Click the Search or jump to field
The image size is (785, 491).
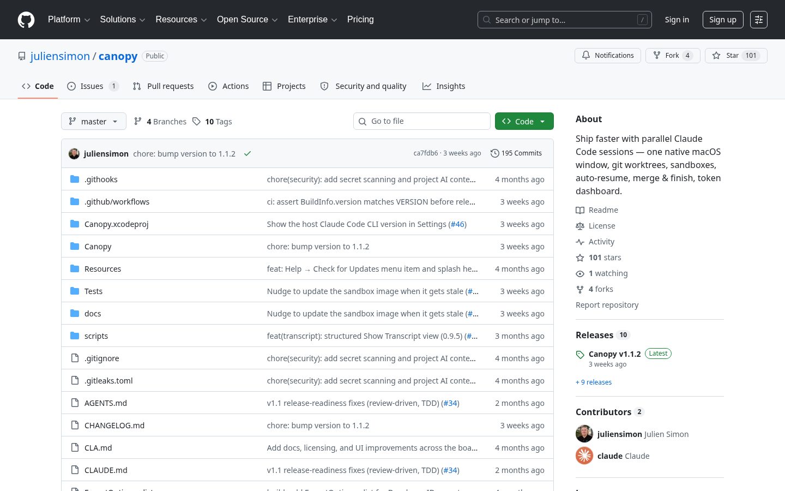565,20
